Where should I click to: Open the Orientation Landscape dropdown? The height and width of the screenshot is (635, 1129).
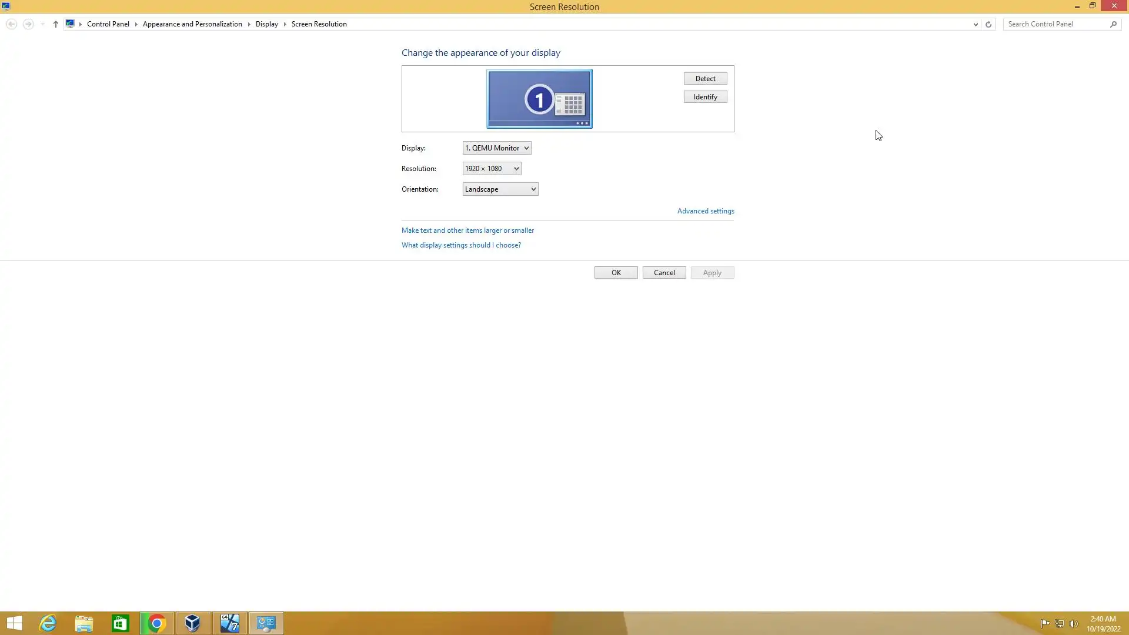(x=500, y=189)
